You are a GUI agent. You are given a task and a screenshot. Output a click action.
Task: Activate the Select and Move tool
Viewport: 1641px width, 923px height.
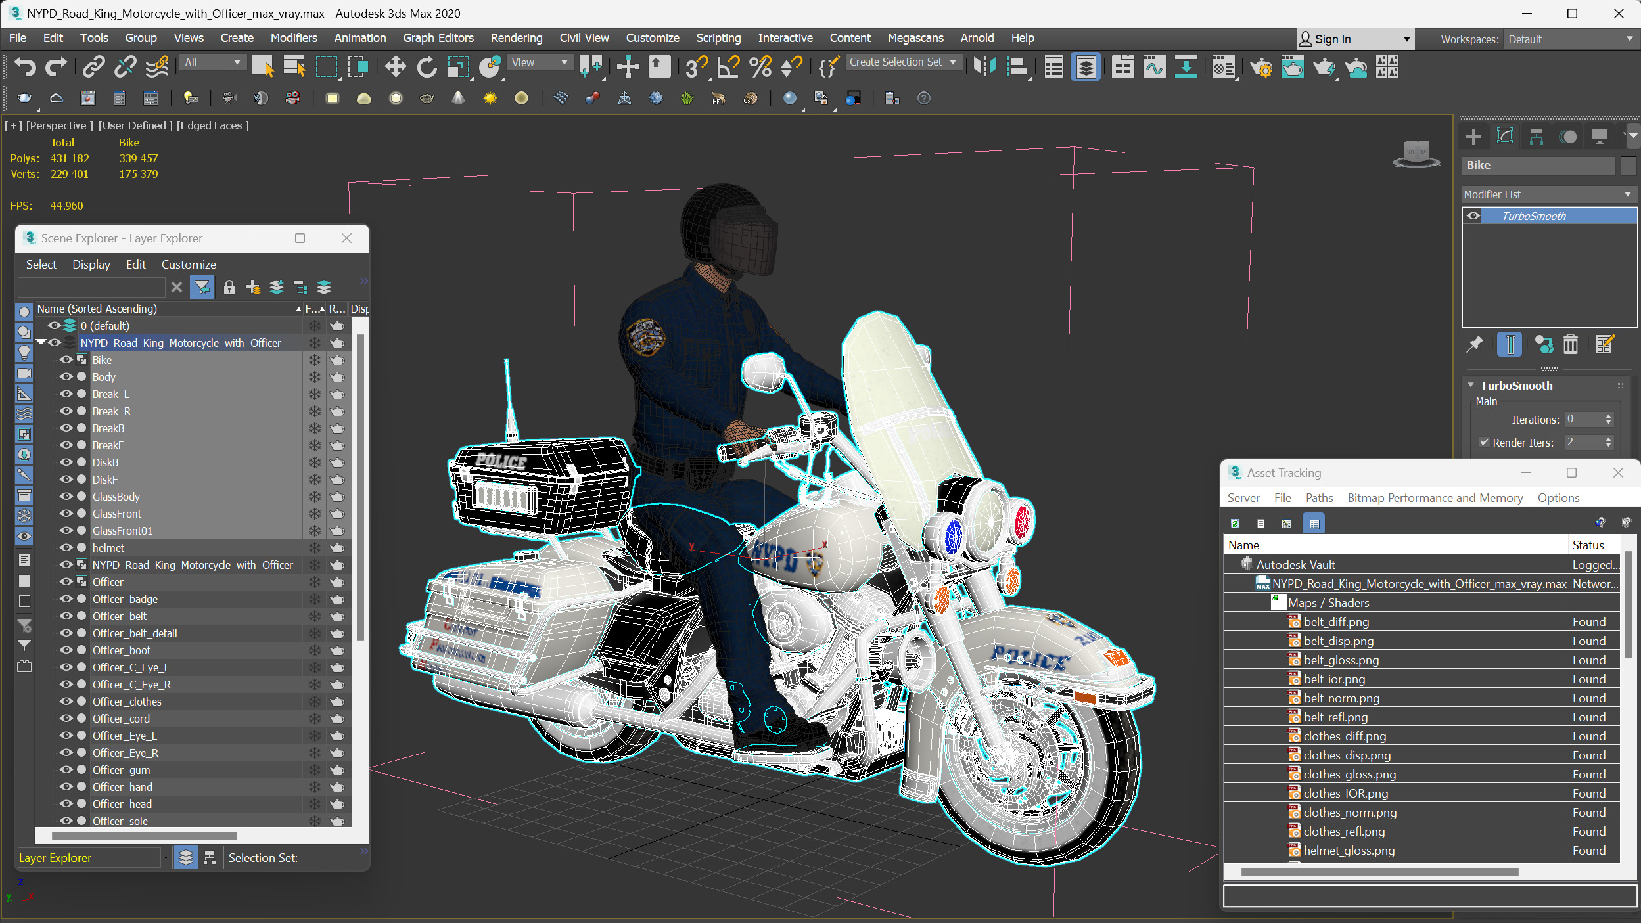[x=395, y=66]
